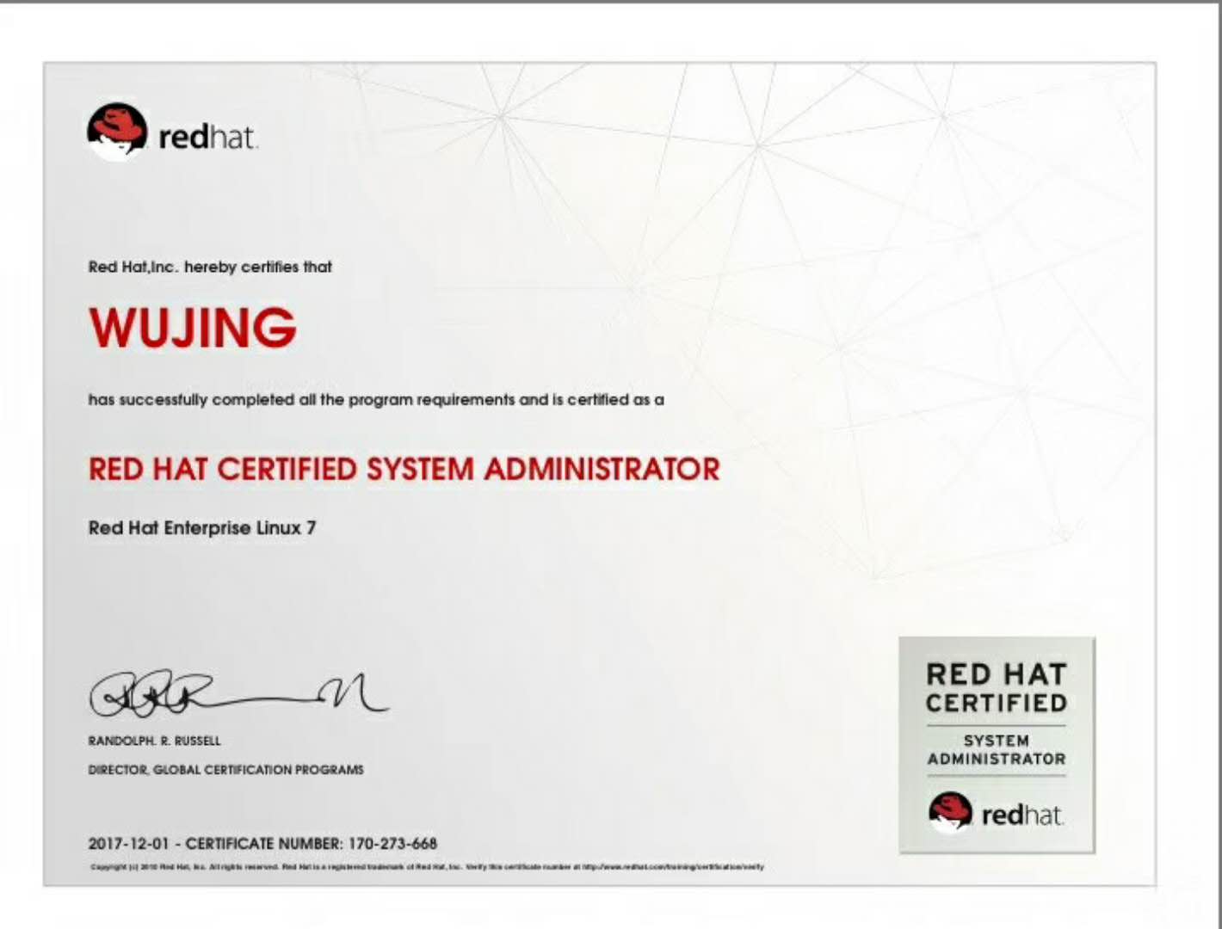
Task: Click 'Red Hat,Inc. hereby certifies that' text
Action: [210, 267]
